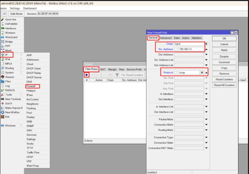249x174 pixels.
Task: Expand the In. Interface field
Action: (206, 94)
